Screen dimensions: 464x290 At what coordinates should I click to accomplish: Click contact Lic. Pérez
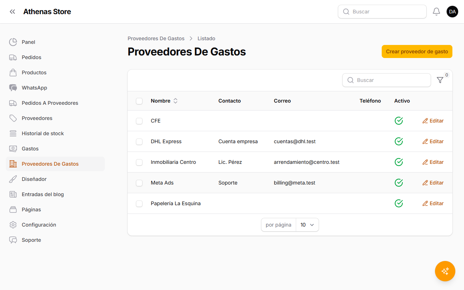click(x=230, y=162)
